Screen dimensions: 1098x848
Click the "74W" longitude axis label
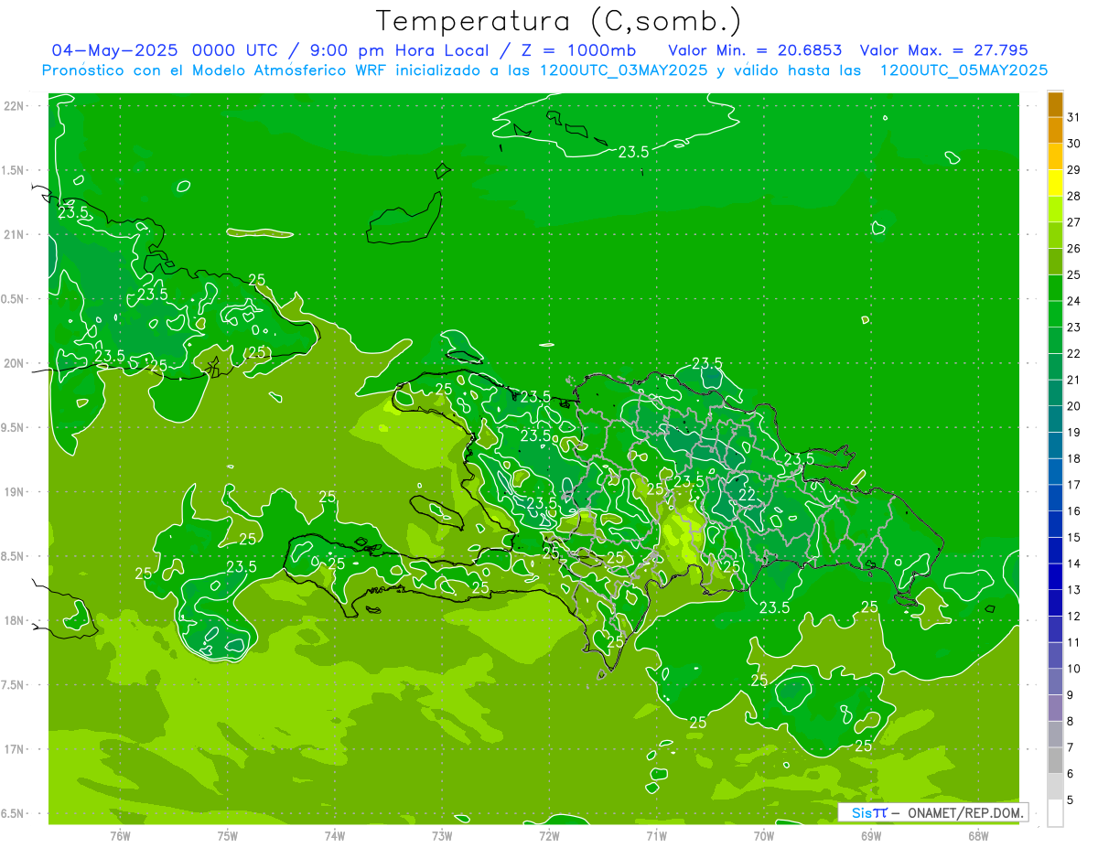click(335, 835)
